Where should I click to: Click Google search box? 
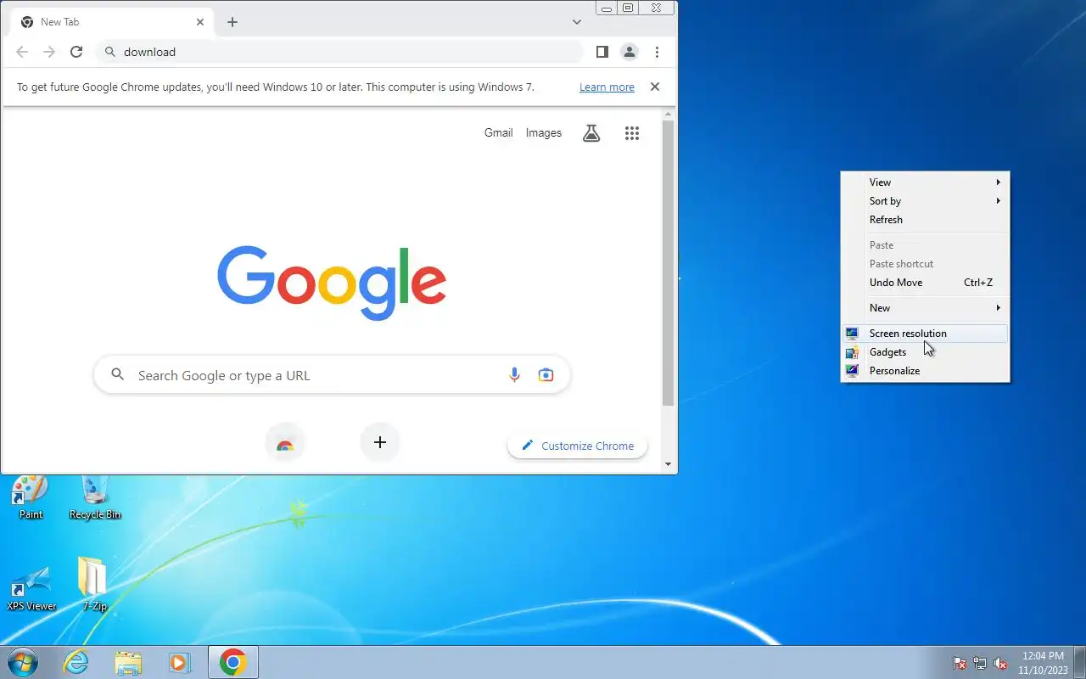pos(332,375)
